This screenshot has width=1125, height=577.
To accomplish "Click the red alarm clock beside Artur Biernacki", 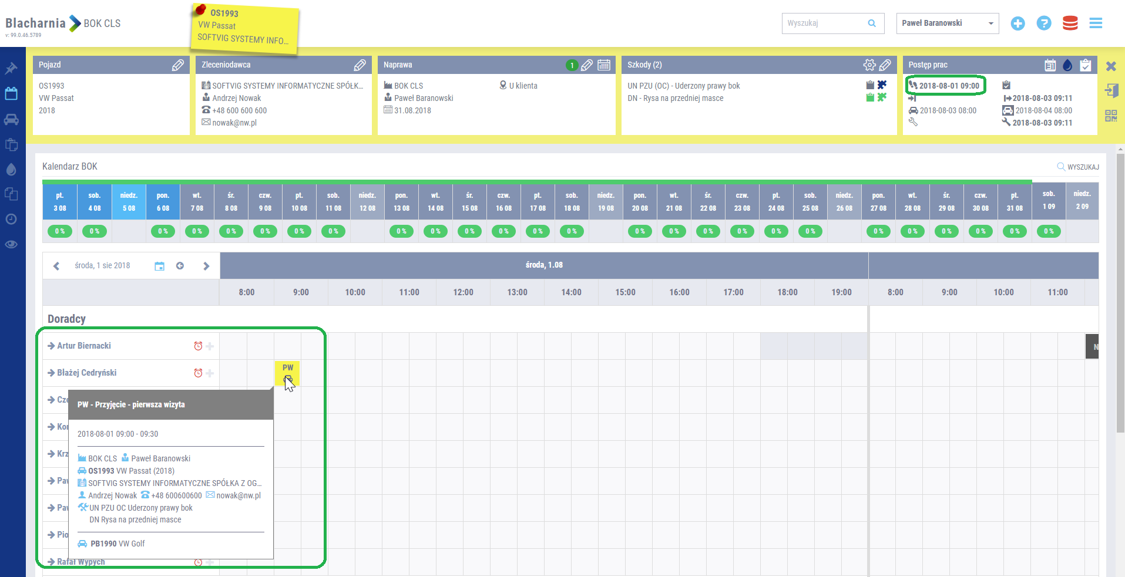I will click(x=198, y=346).
